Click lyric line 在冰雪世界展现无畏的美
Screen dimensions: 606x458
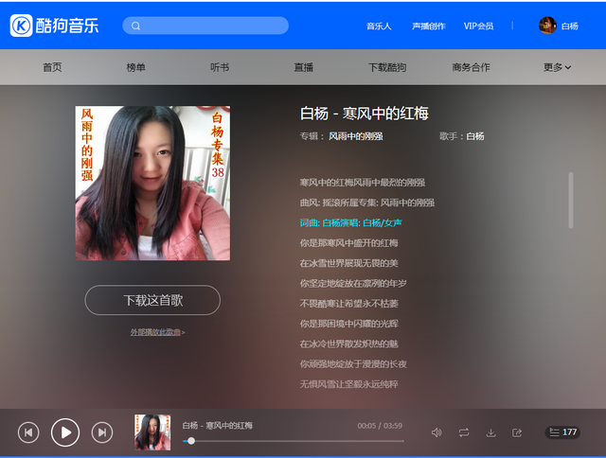click(349, 263)
